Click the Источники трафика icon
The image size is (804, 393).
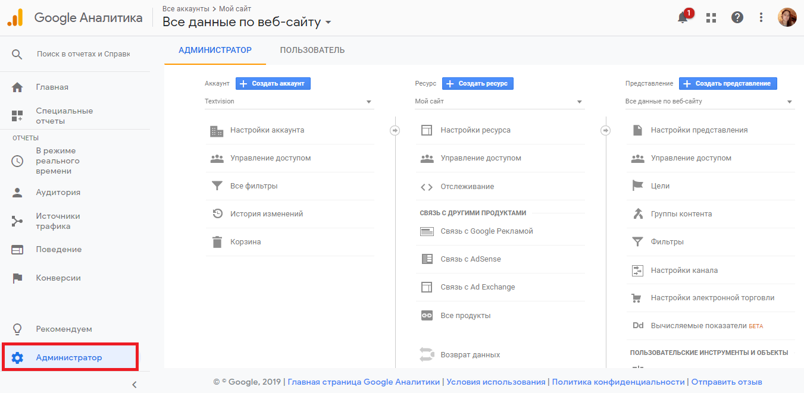[x=17, y=221]
